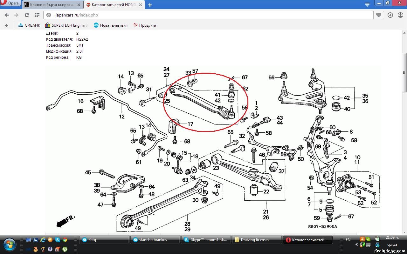Open the Draiving licenses taskbar folder
The height and width of the screenshot is (254, 407).
(x=257, y=240)
